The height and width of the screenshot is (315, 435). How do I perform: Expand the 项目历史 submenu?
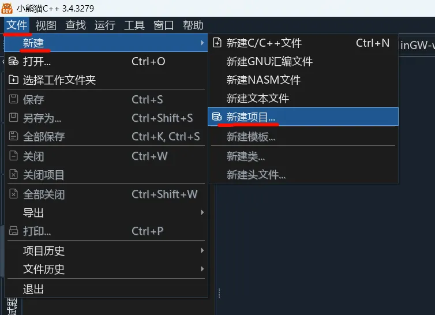202,250
